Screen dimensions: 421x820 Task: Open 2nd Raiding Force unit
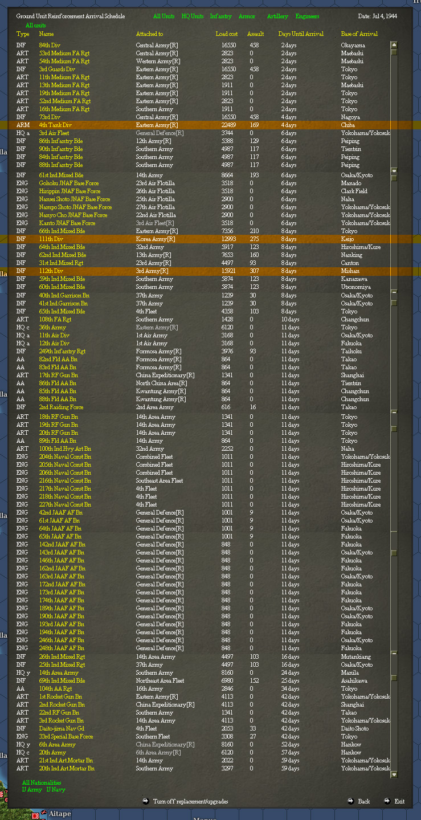coord(61,407)
